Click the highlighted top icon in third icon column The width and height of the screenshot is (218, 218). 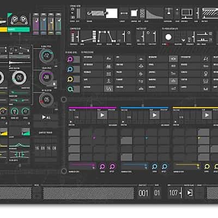pos(173,59)
